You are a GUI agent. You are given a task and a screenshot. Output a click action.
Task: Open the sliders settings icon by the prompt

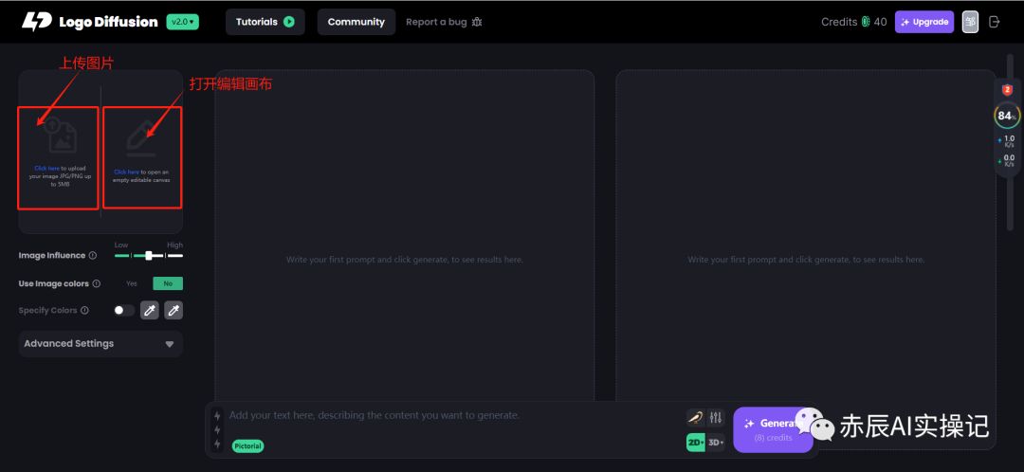(x=716, y=417)
